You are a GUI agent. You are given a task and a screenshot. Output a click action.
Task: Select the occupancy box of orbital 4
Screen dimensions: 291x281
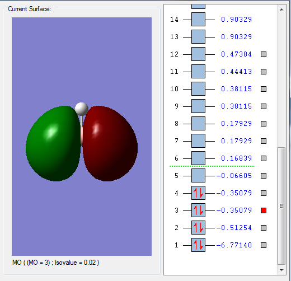(x=198, y=193)
